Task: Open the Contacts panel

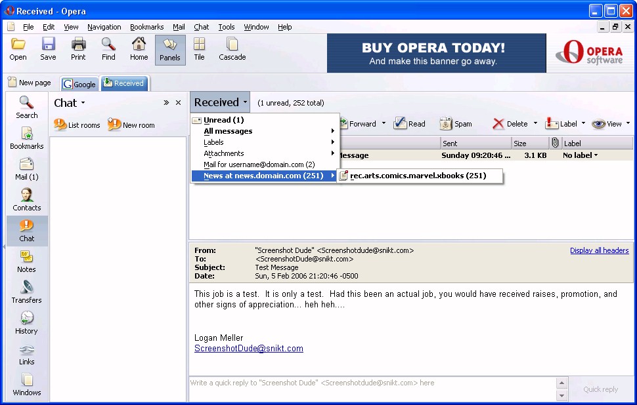Action: 27,200
